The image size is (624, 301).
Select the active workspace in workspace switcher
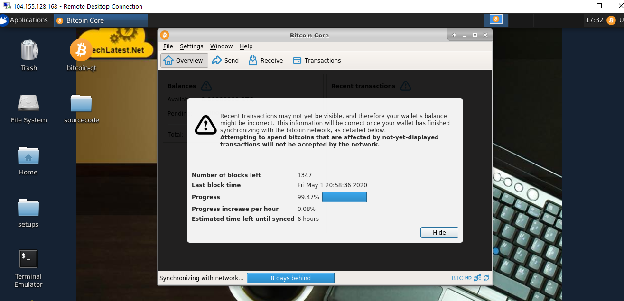(x=496, y=19)
